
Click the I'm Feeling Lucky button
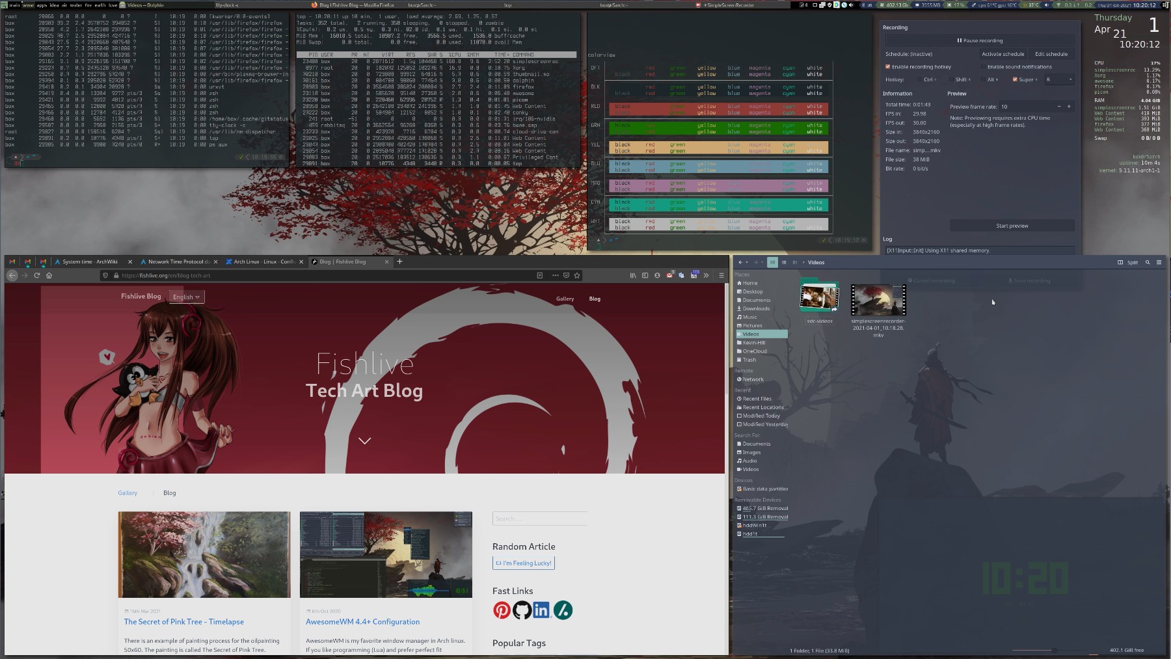pyautogui.click(x=524, y=563)
